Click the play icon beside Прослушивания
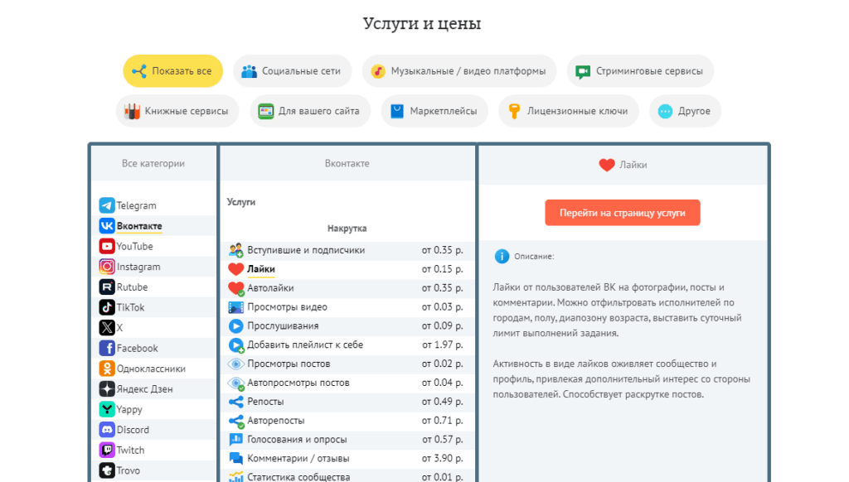 coord(235,325)
